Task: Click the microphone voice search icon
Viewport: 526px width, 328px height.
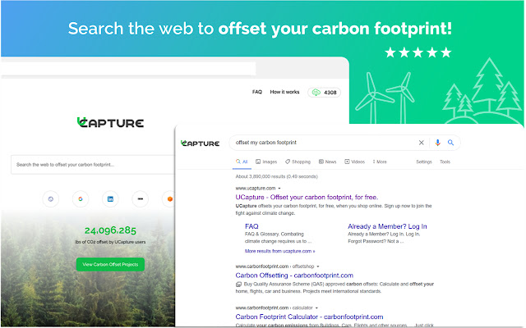Action: pos(437,143)
